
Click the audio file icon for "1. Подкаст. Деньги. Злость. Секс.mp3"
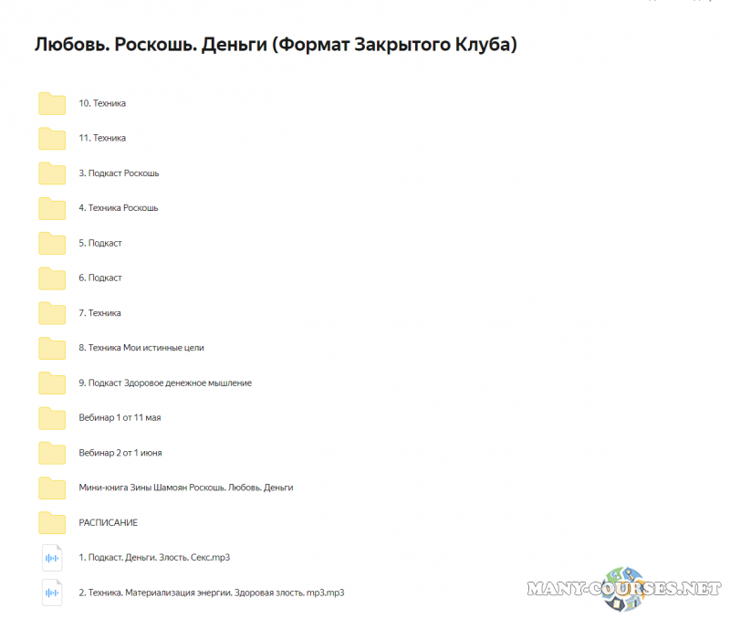click(51, 557)
